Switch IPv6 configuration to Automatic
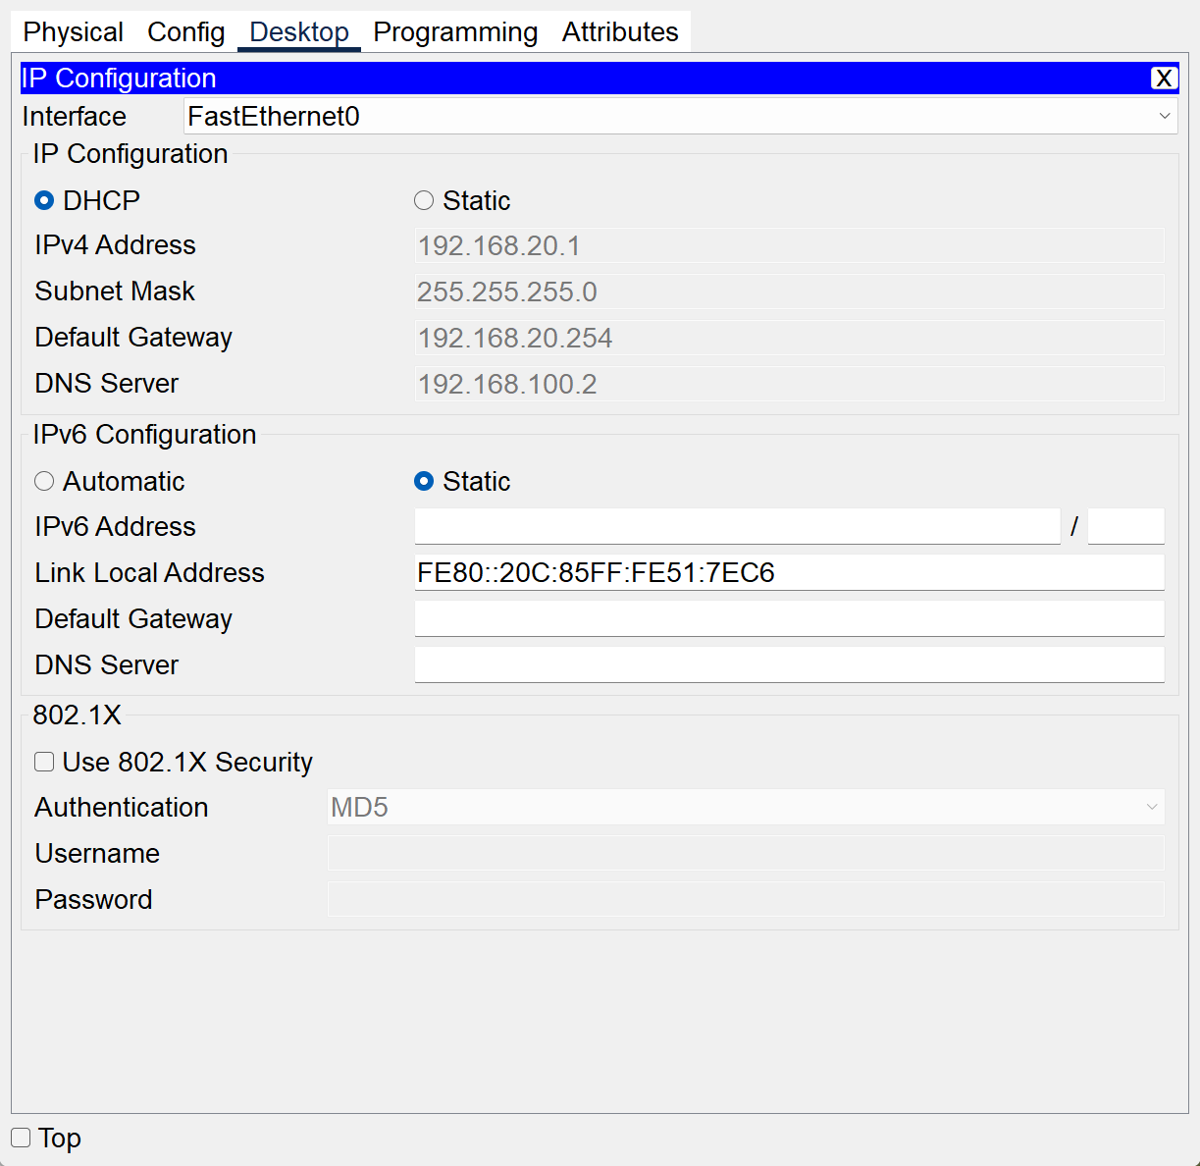Screen dimensions: 1200x1166 [x=44, y=481]
